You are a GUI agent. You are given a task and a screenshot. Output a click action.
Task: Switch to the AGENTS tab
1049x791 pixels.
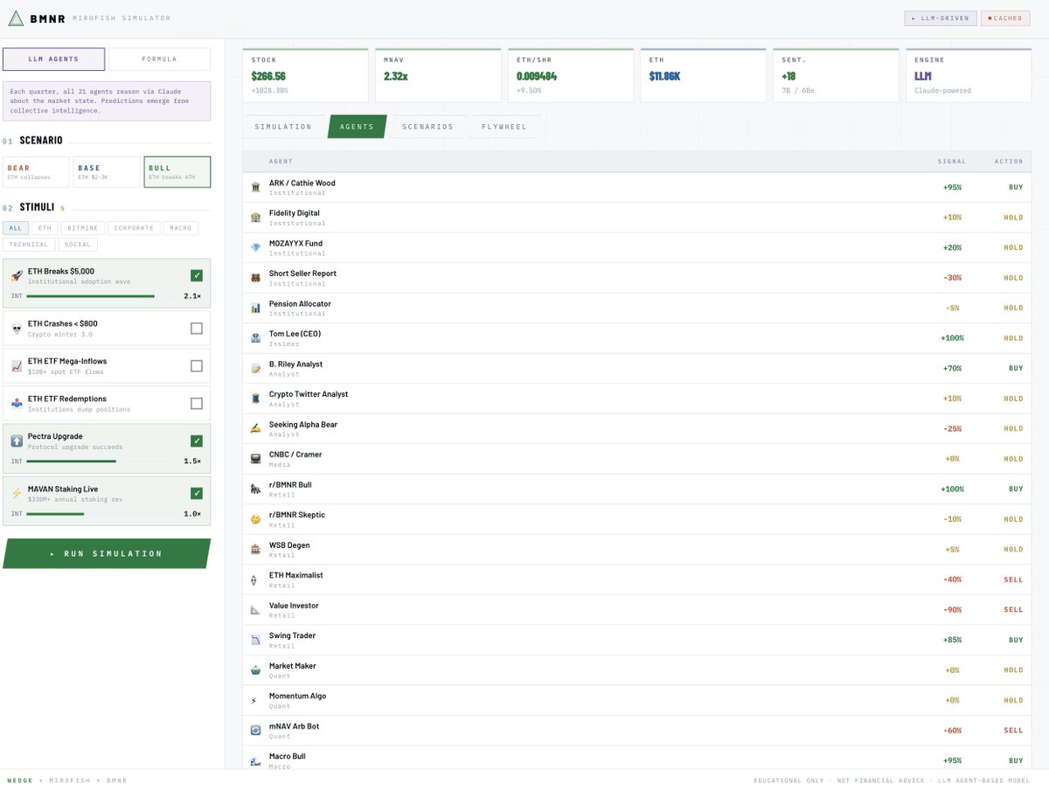click(x=357, y=127)
